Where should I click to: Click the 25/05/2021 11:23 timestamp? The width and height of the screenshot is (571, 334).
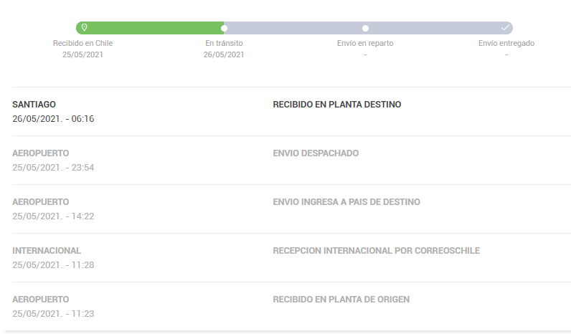coord(53,314)
